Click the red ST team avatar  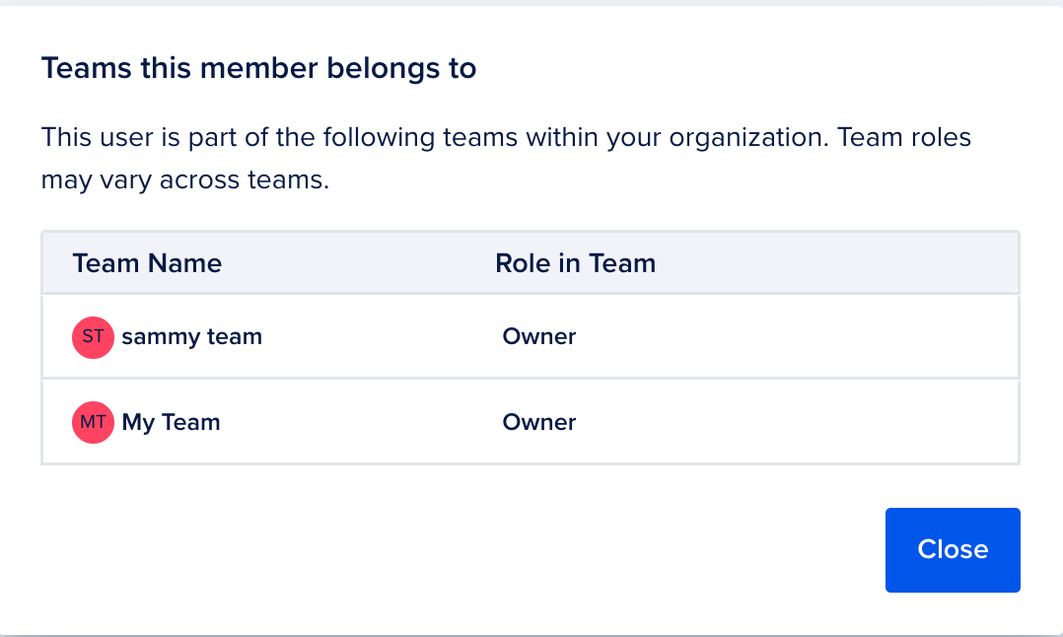(x=93, y=337)
